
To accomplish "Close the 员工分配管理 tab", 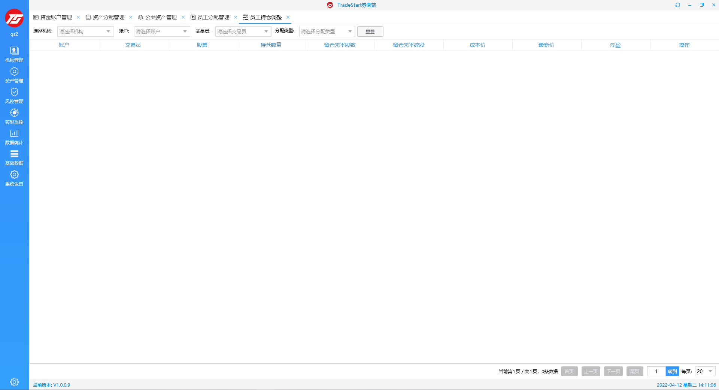I will (x=236, y=17).
